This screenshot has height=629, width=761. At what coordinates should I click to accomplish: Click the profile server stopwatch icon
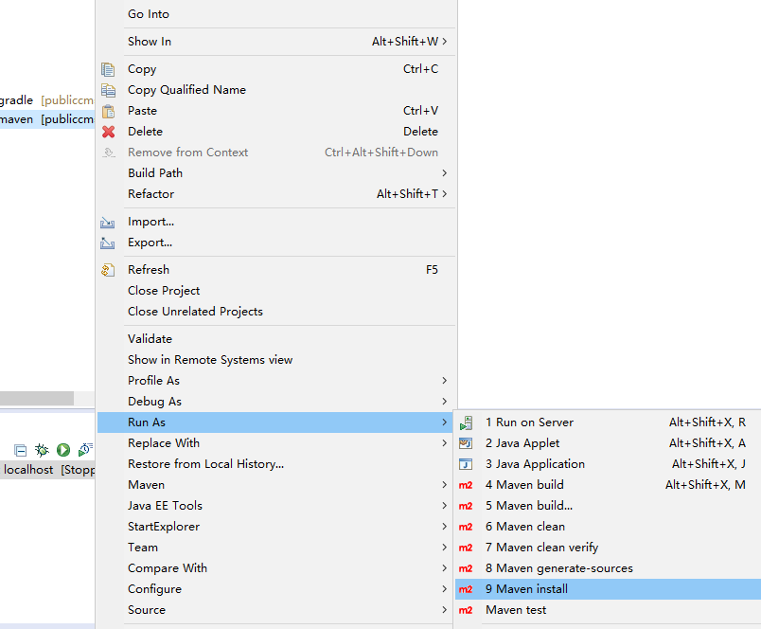(x=85, y=450)
